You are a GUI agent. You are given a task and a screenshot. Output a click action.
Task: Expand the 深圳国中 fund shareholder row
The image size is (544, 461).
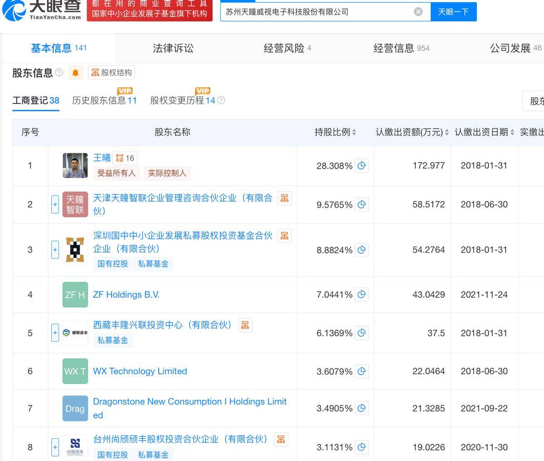coord(55,250)
